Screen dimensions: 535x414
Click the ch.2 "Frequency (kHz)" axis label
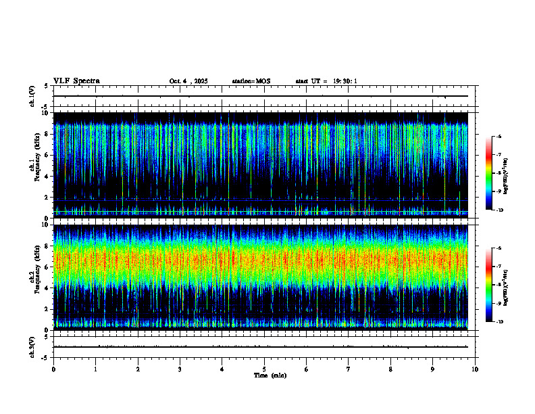[37, 269]
